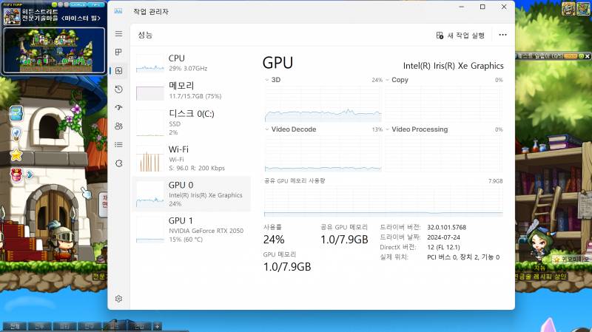Open the Users icon in sidebar
The image size is (592, 332).
[118, 126]
